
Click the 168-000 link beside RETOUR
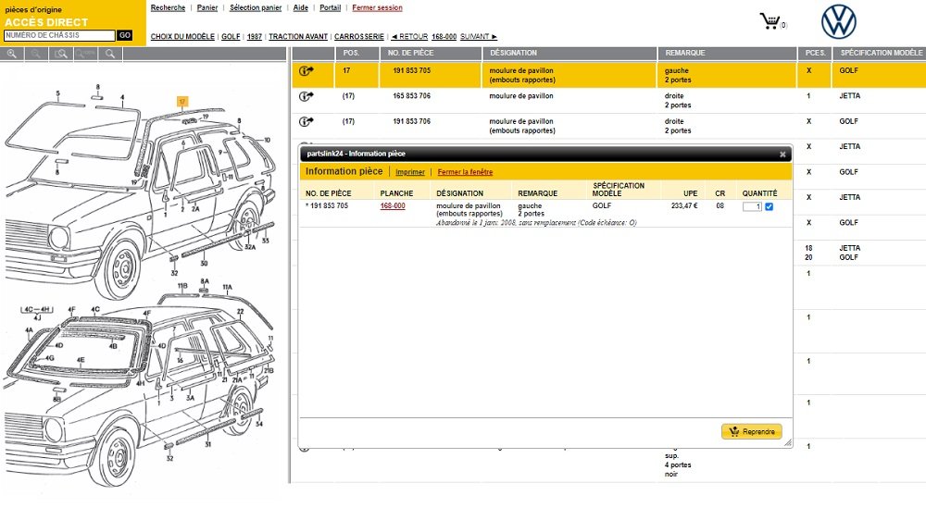point(444,37)
